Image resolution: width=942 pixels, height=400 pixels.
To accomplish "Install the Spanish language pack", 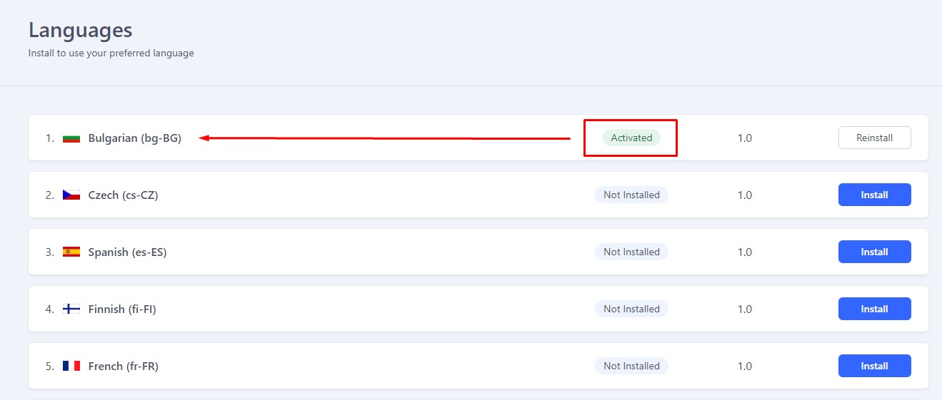I will [x=874, y=252].
